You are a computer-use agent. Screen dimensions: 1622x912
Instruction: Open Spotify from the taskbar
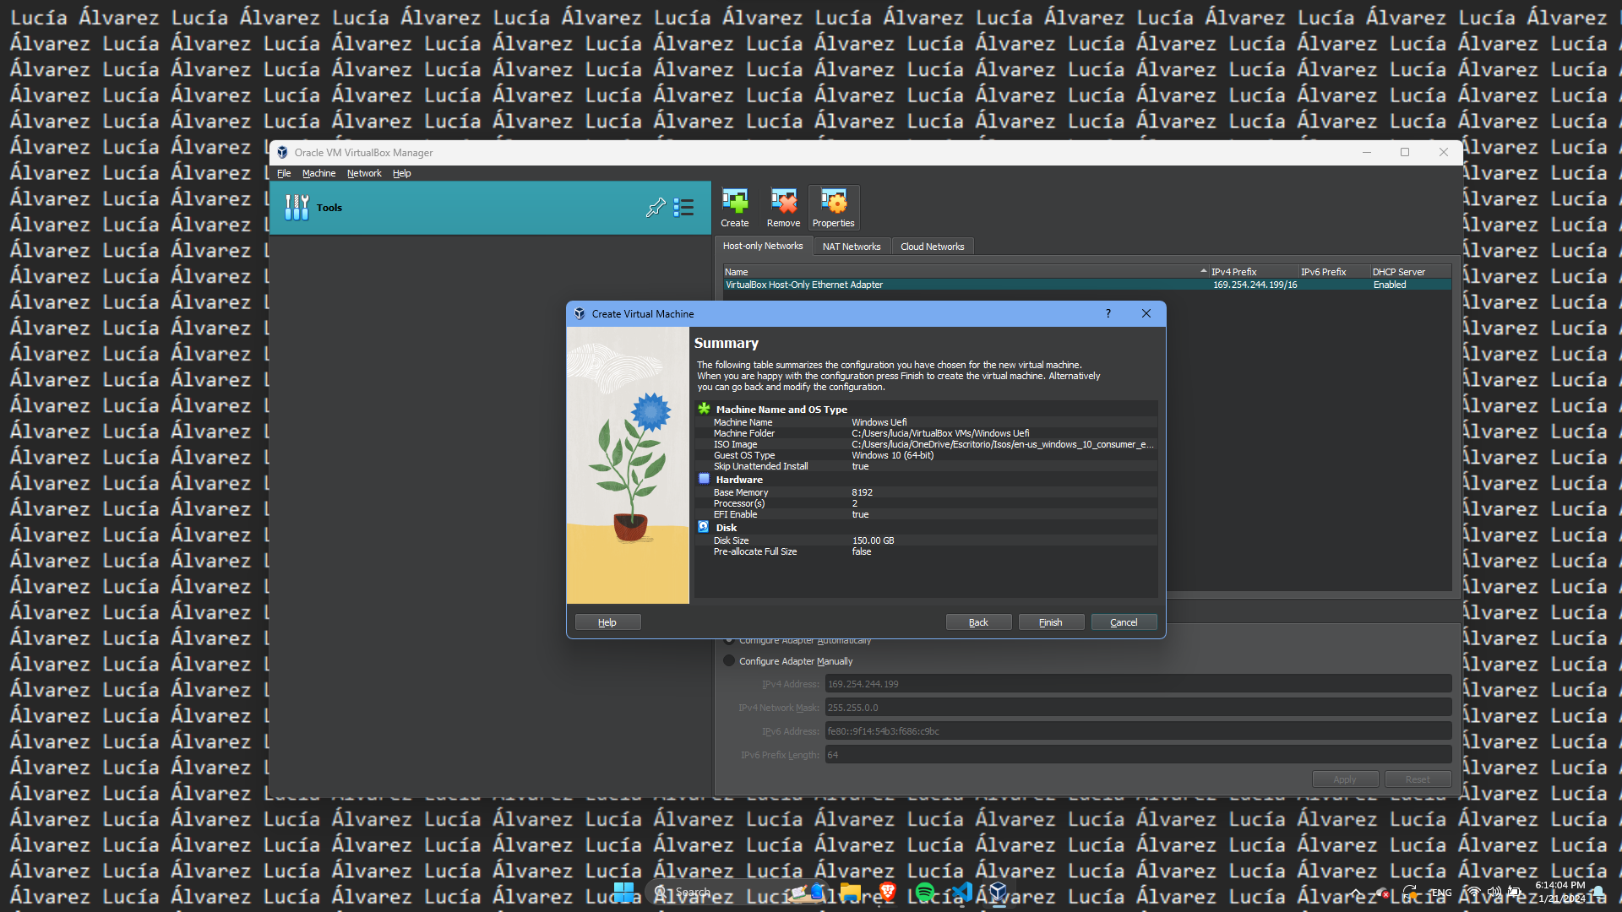coord(925,892)
